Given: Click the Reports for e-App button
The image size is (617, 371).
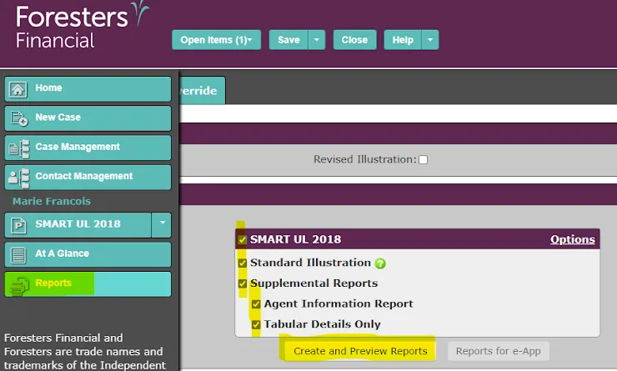Looking at the screenshot, I should coord(498,351).
